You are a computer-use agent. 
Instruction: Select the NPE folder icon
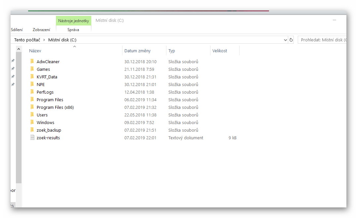click(x=32, y=84)
